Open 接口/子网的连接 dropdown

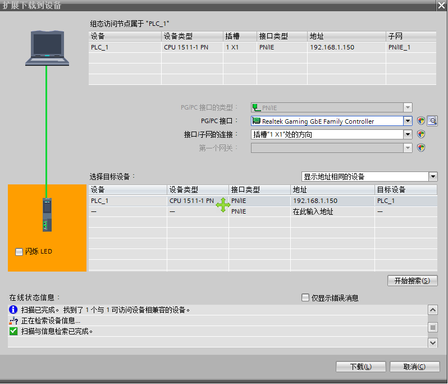pos(408,134)
